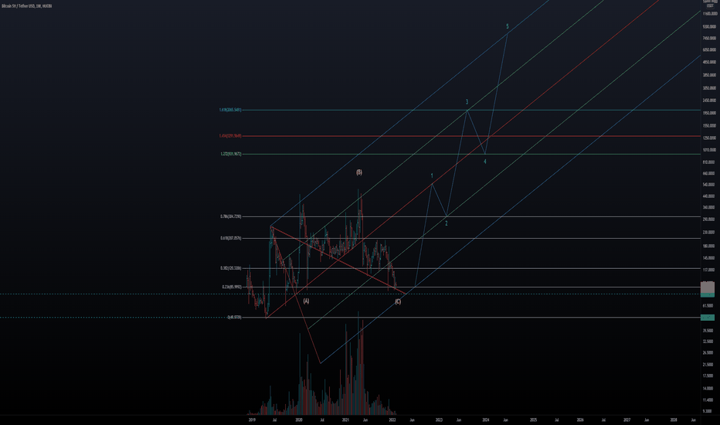Click the 2022 date on time axis
Screen dimensions: 720x425
click(392, 420)
